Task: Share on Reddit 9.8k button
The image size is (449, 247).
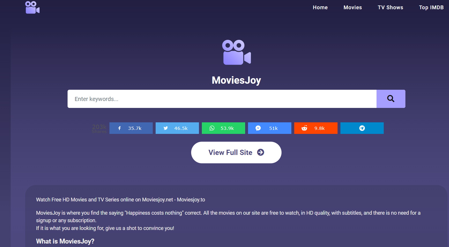Action: pyautogui.click(x=316, y=128)
